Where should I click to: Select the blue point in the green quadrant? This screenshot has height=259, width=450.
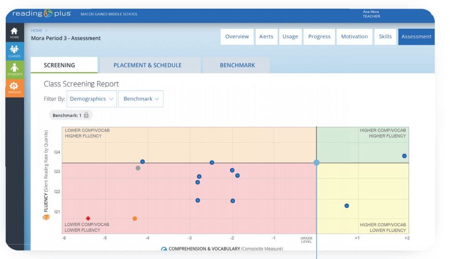pos(404,156)
